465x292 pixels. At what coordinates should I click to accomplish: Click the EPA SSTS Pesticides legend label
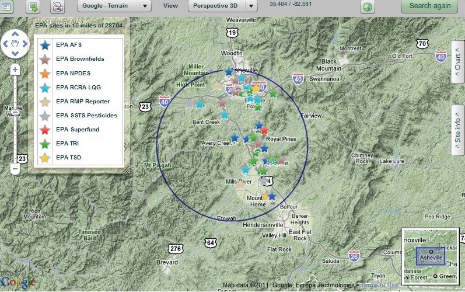(86, 116)
